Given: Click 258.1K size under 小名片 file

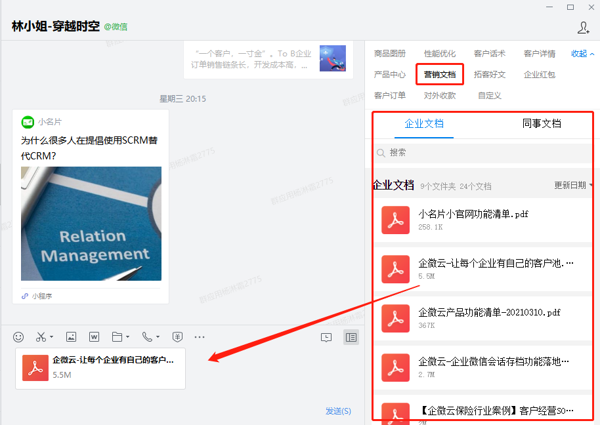Looking at the screenshot, I should coord(431,227).
